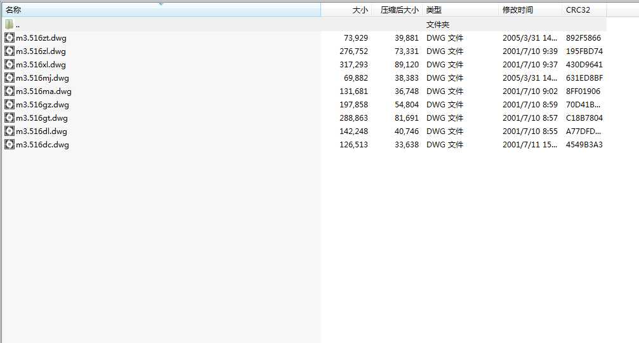Click compressed size 89,120
The height and width of the screenshot is (343, 639).
click(407, 64)
